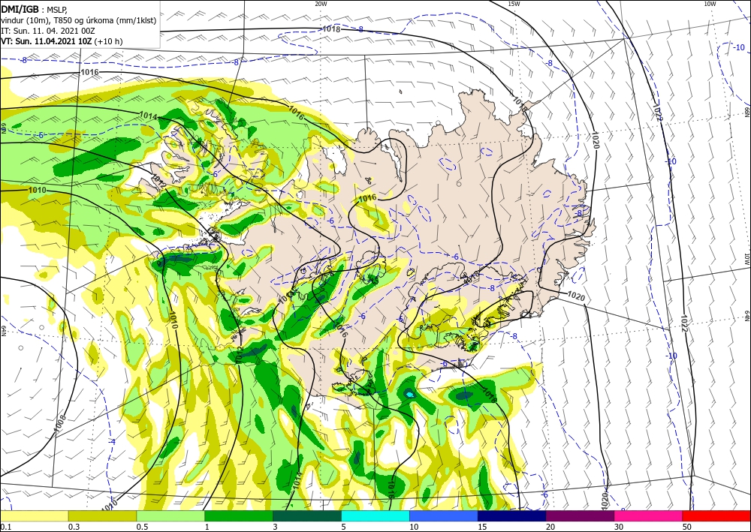Image resolution: width=751 pixels, height=532 pixels.
Task: Click the '20W' longitude label
Action: [321, 4]
